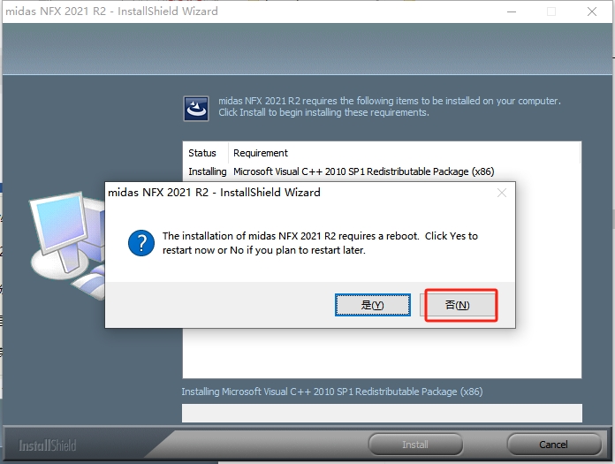Click the Installing status cell
The width and height of the screenshot is (615, 464).
[207, 171]
